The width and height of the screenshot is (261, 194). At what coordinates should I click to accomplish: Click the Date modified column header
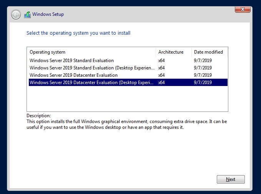point(209,52)
